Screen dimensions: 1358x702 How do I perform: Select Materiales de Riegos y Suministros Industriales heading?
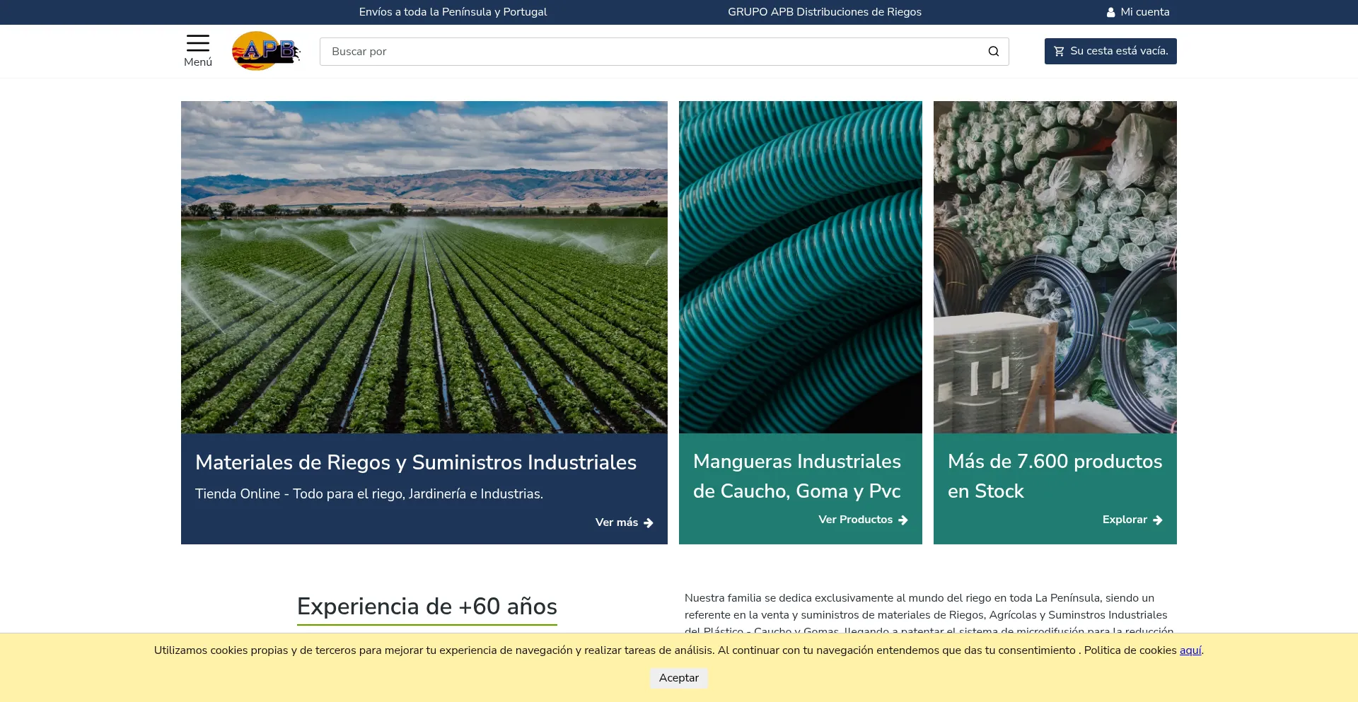[x=416, y=462]
